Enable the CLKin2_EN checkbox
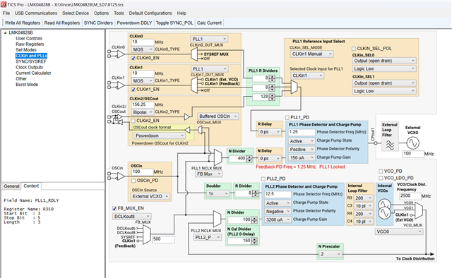The width and height of the screenshot is (452, 278). pyautogui.click(x=133, y=121)
